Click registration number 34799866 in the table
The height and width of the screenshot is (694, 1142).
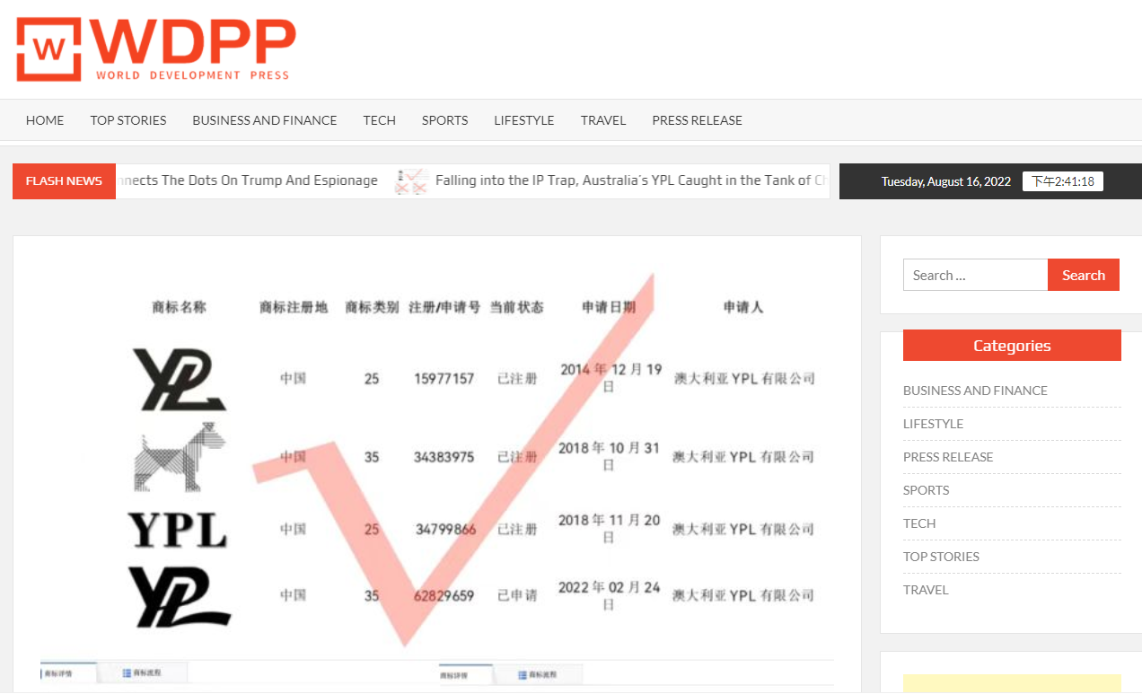pos(445,530)
